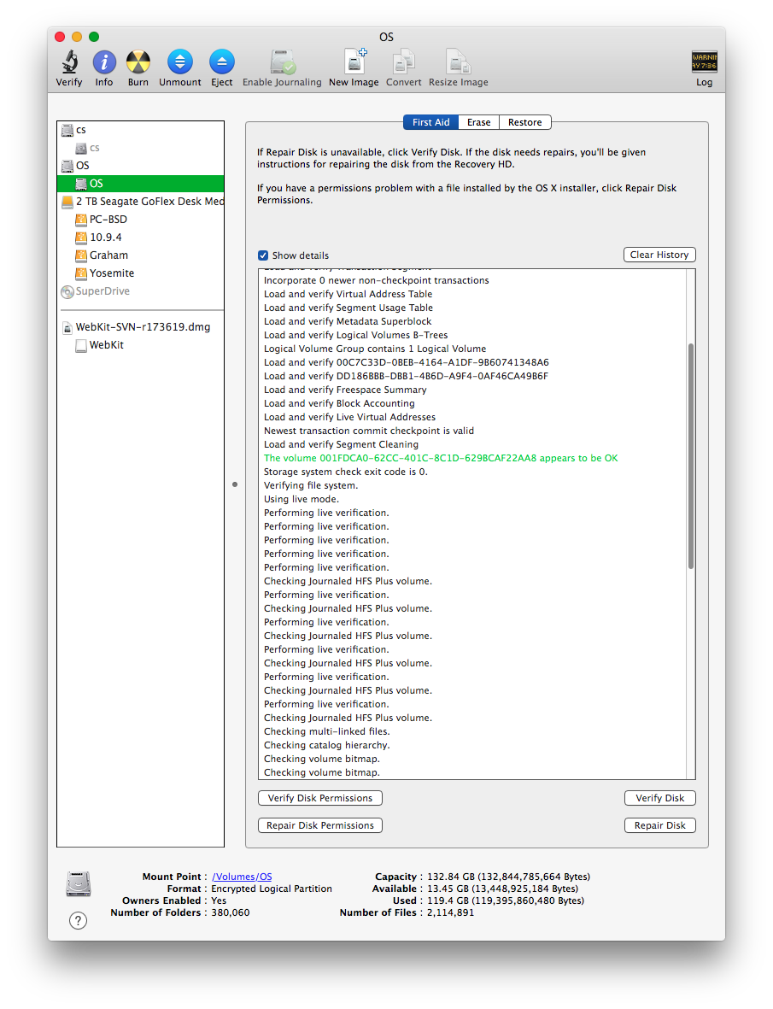Click the Convert toolbar icon
This screenshot has height=1009, width=773.
pos(403,62)
